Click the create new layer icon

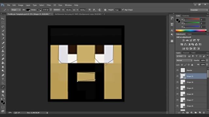point(200,113)
